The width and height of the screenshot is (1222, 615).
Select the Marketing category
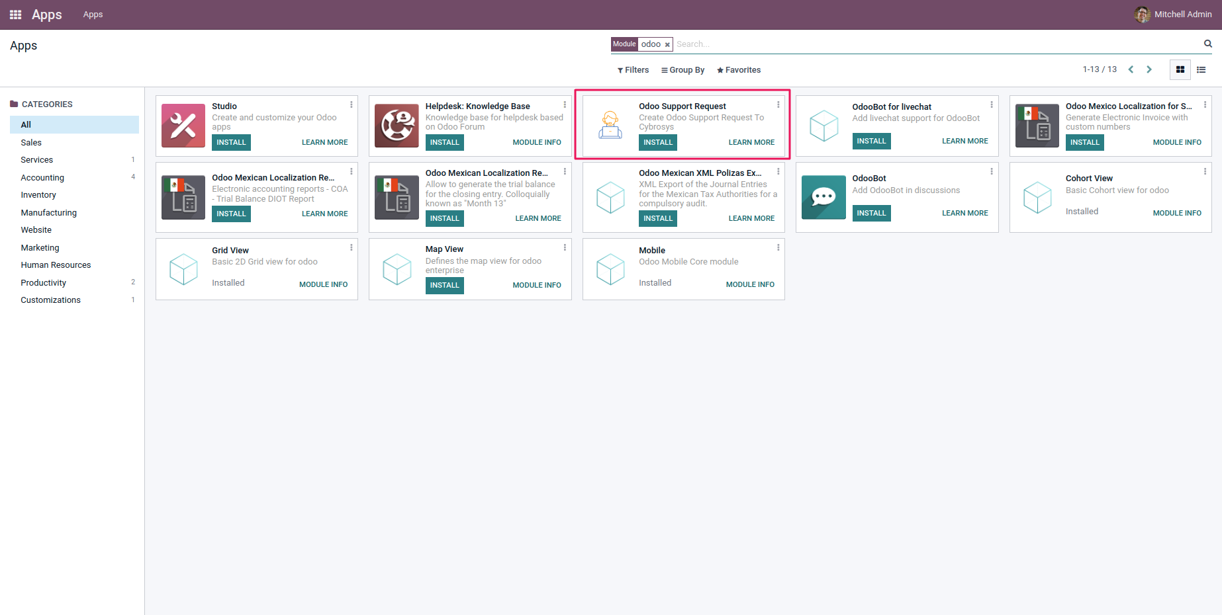pyautogui.click(x=74, y=247)
